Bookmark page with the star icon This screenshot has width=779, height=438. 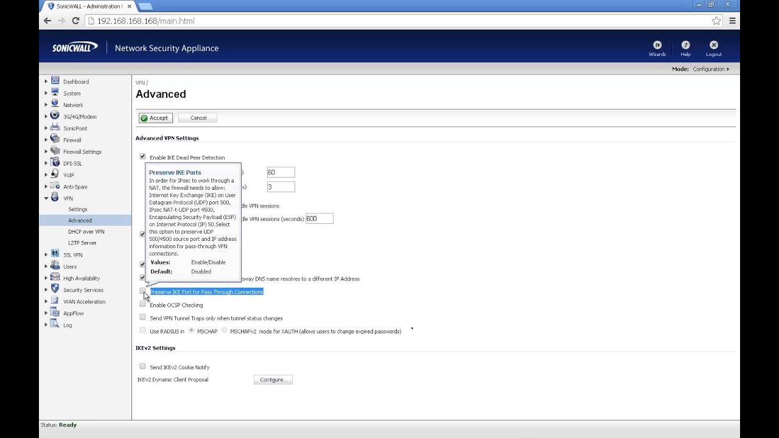coord(716,21)
